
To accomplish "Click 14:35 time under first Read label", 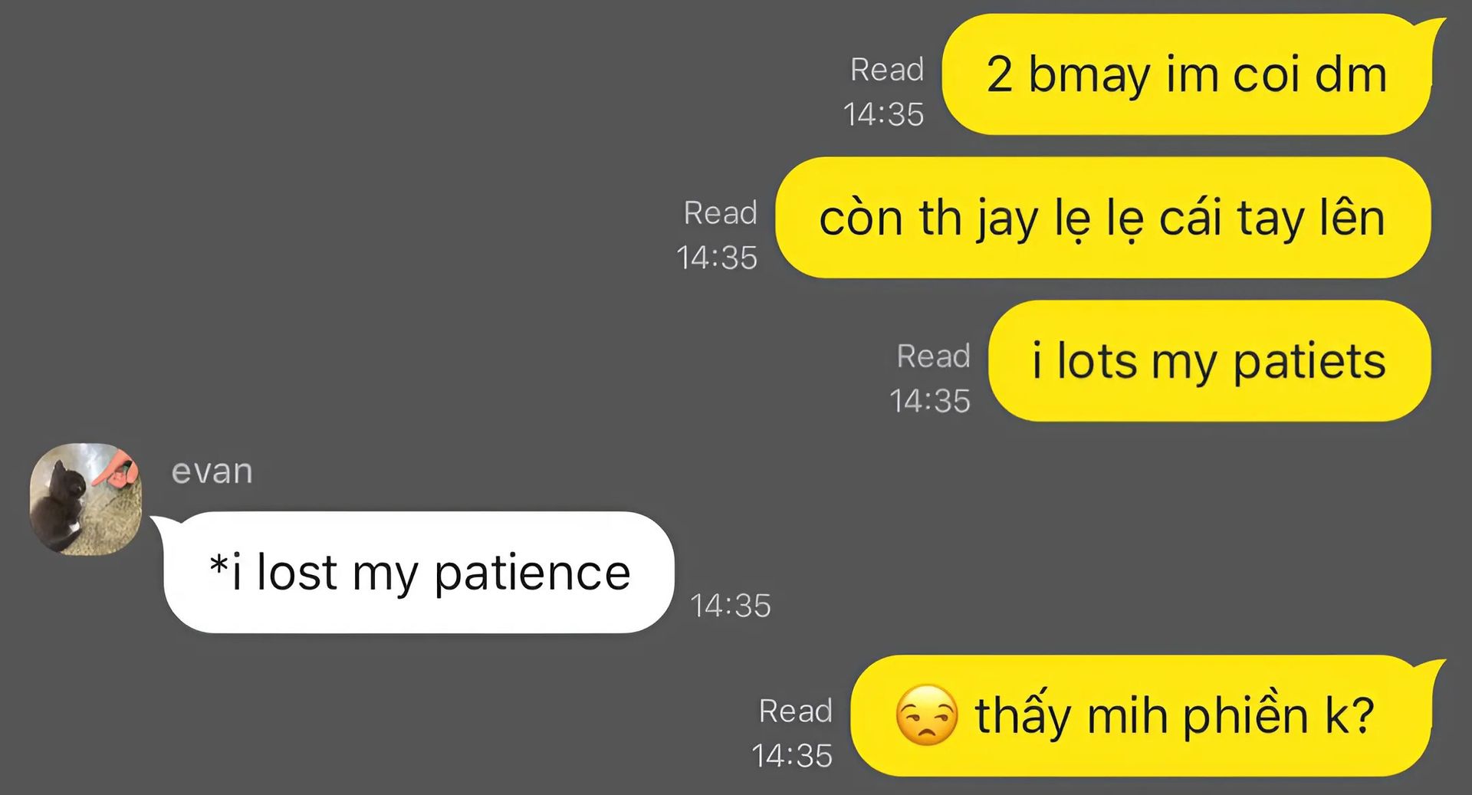I will 883,114.
